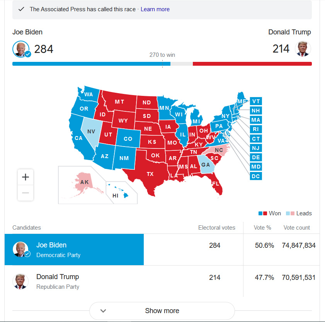Viewport: 325px width, 322px height.
Task: Select the VT state label box
Action: [256, 101]
